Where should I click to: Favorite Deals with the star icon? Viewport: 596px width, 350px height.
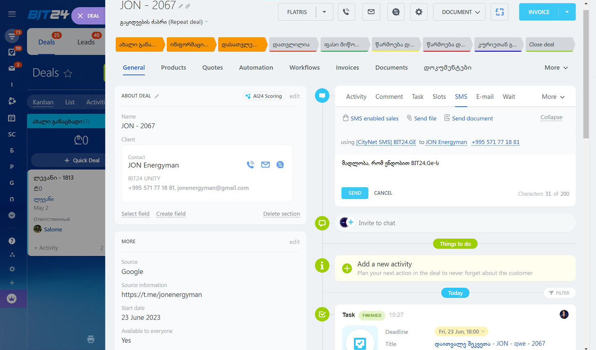click(x=68, y=73)
